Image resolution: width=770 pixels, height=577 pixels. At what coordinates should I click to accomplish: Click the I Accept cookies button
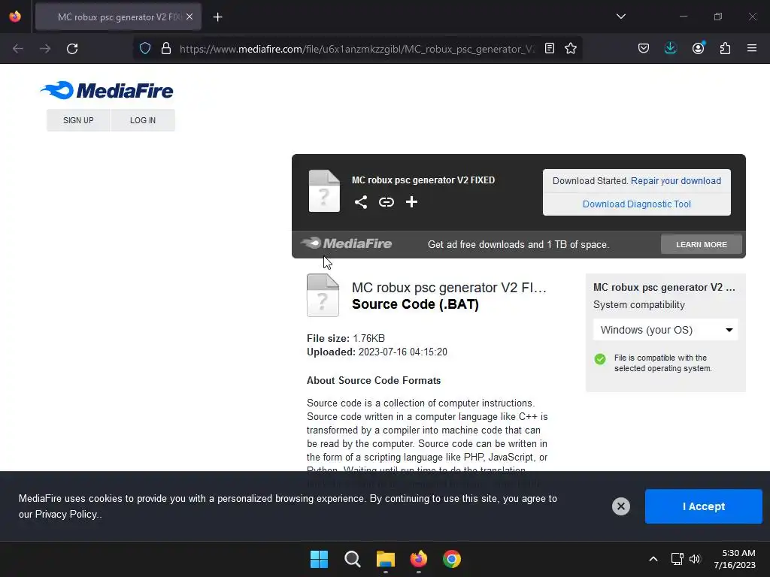[703, 506]
